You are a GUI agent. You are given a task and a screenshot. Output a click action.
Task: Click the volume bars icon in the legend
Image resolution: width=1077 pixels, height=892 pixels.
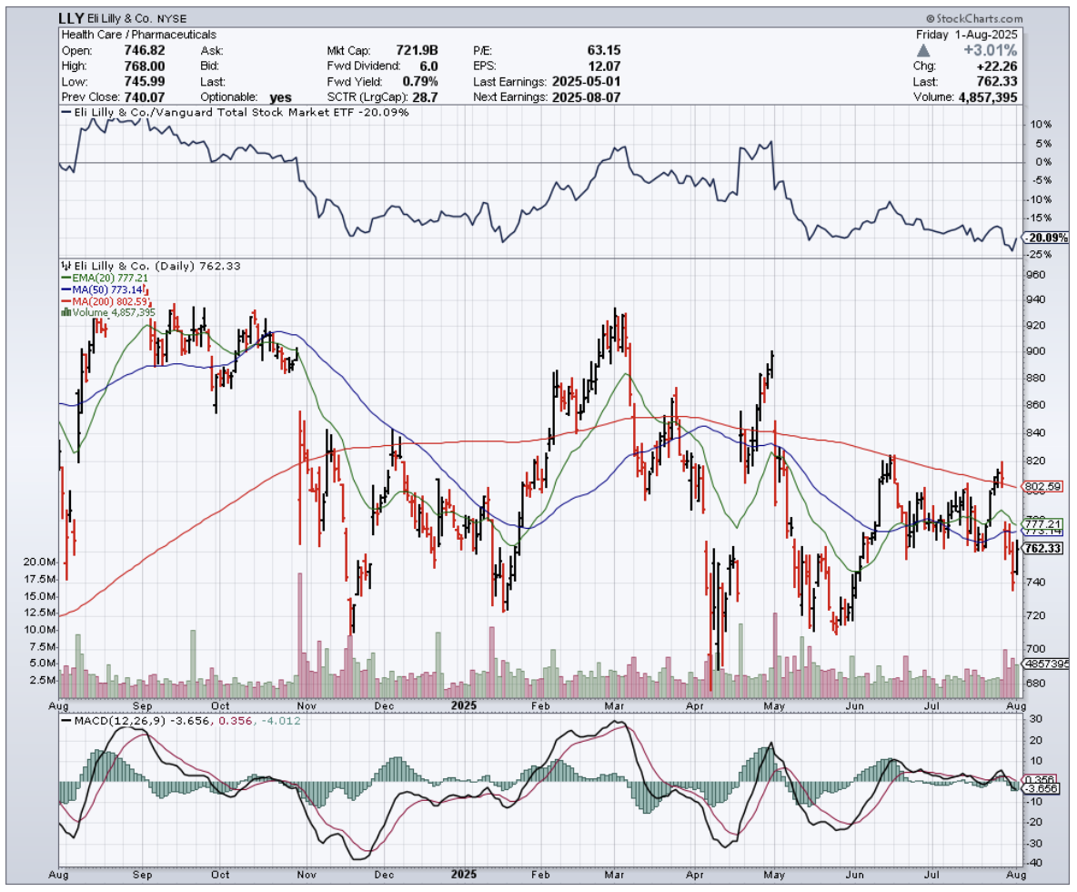pos(65,312)
